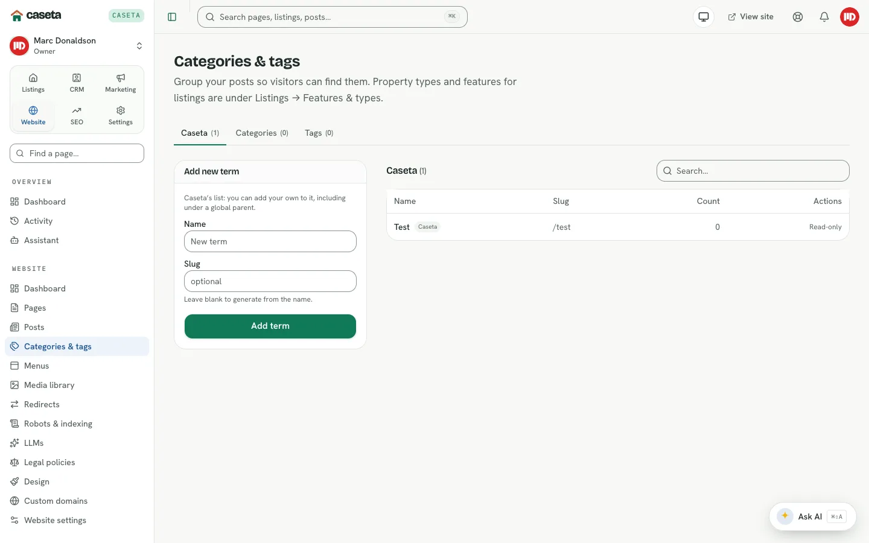Open the display preview monitor icon
This screenshot has width=869, height=543.
pyautogui.click(x=704, y=17)
